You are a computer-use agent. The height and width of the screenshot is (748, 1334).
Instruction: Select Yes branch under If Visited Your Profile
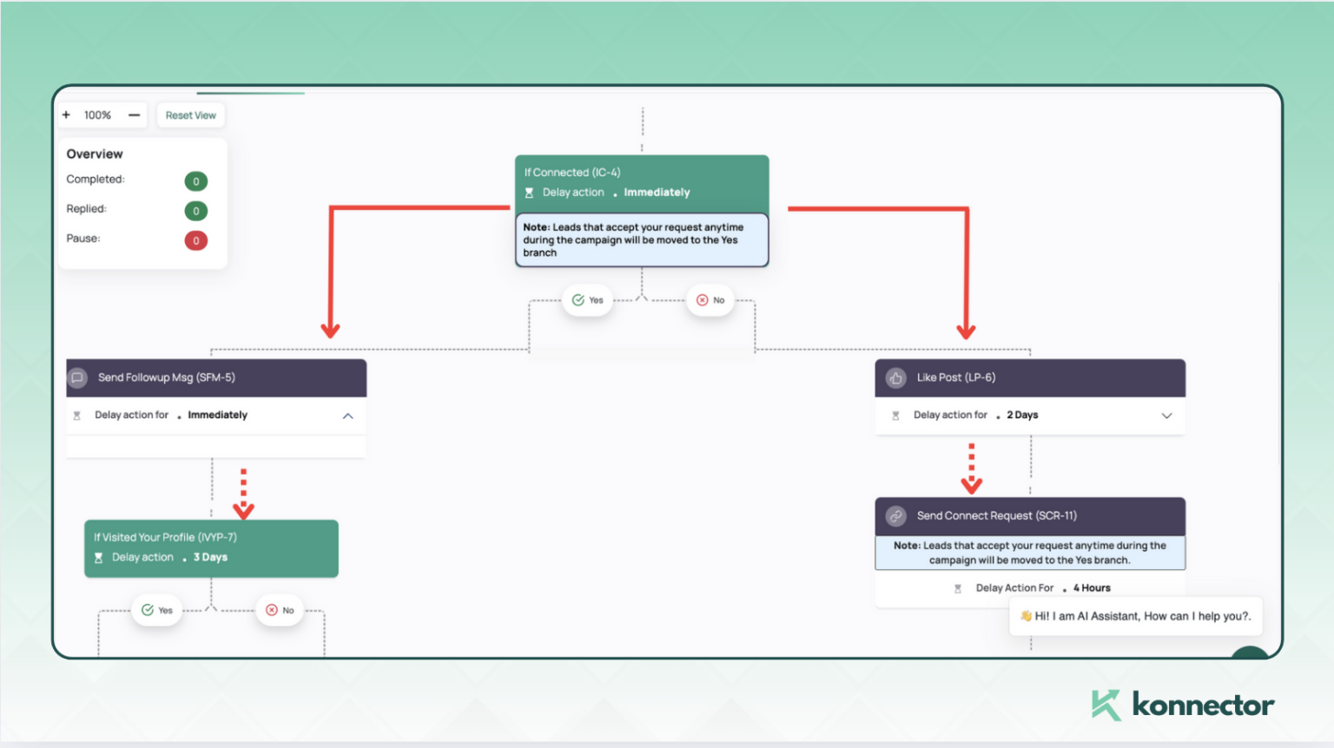[157, 610]
